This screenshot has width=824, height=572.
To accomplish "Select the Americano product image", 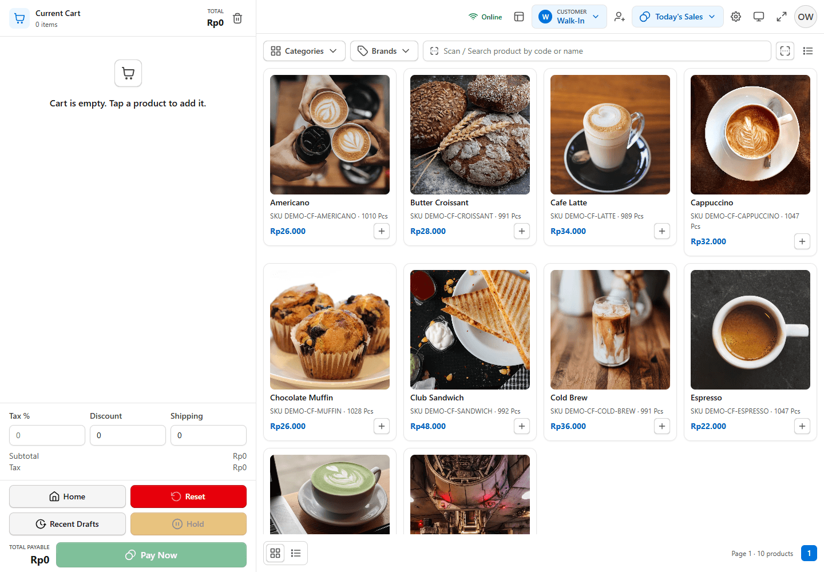I will coord(330,134).
